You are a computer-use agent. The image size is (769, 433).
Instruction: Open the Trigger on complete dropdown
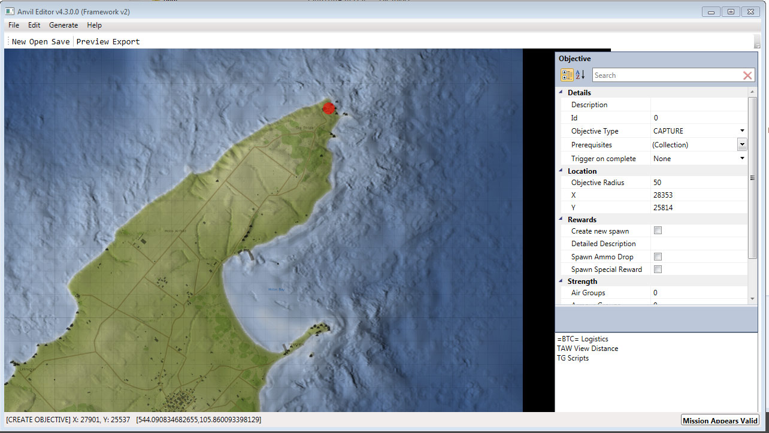click(x=743, y=158)
